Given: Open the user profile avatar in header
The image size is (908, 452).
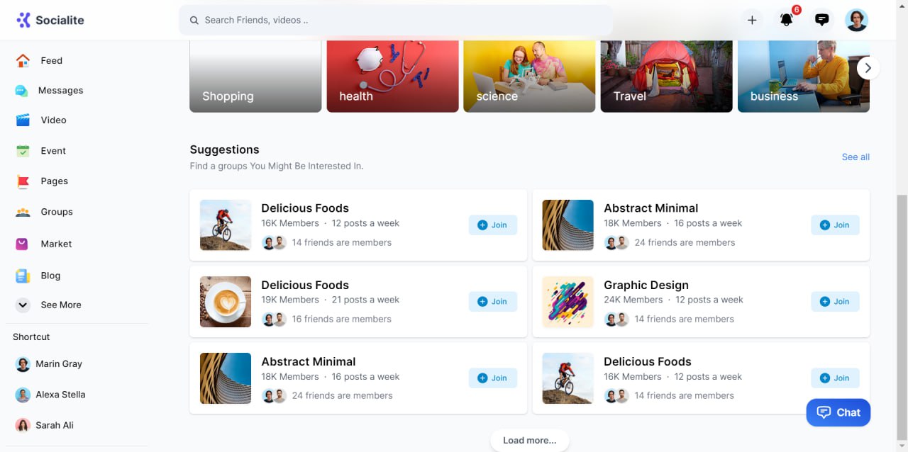Looking at the screenshot, I should click(856, 20).
